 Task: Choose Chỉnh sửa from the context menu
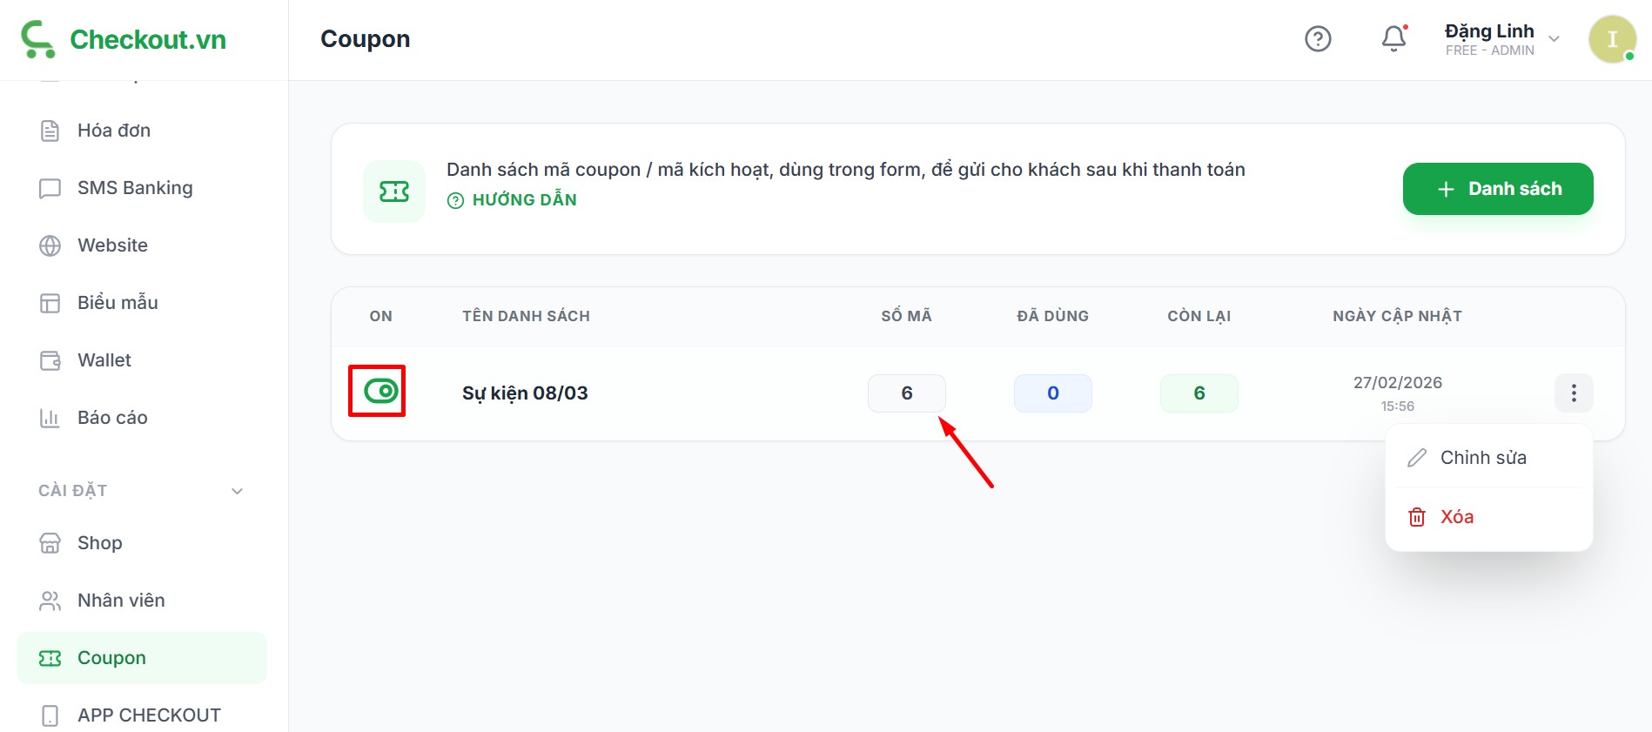click(1482, 458)
